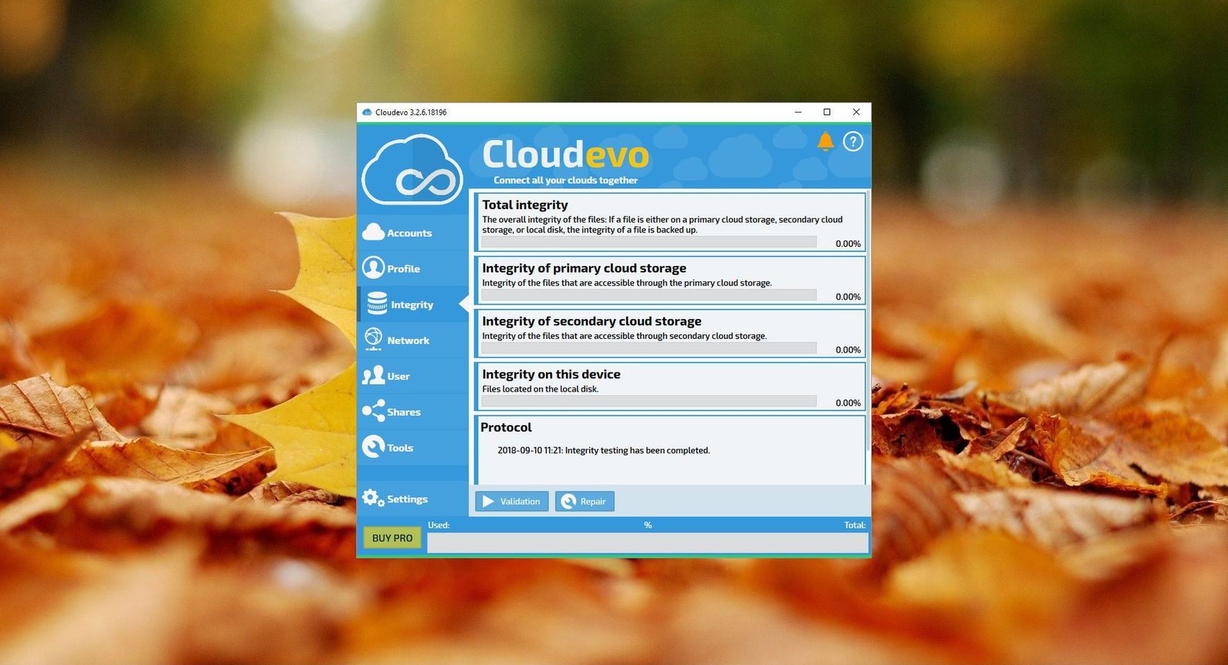Maximize the Cloudevo window

point(827,112)
